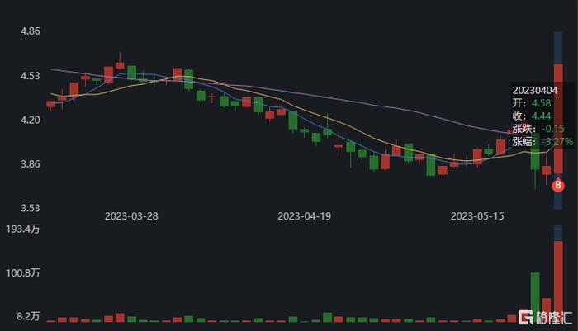
Task: Click the Gelonghui watermark logo
Action: (x=545, y=317)
